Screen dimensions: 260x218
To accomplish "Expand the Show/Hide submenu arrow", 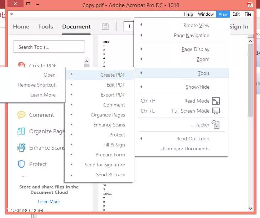I will (141, 87).
